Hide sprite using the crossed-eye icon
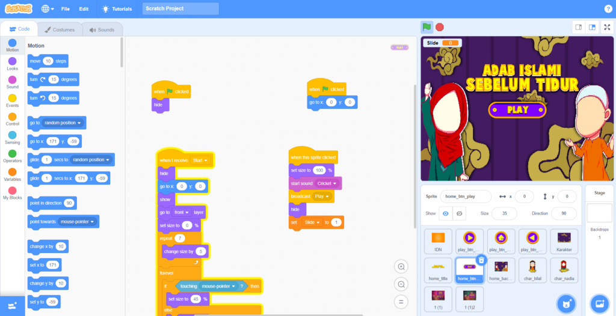 tap(460, 214)
